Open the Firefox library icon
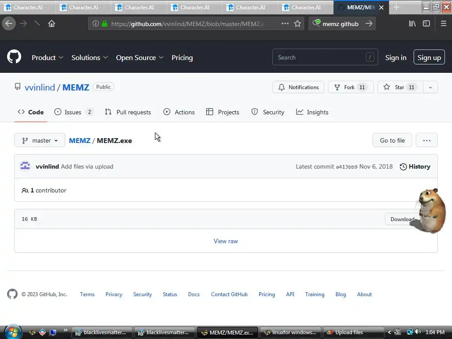This screenshot has height=339, width=452. [x=412, y=24]
